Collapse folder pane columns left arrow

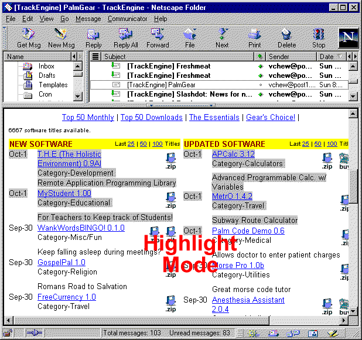click(74, 57)
